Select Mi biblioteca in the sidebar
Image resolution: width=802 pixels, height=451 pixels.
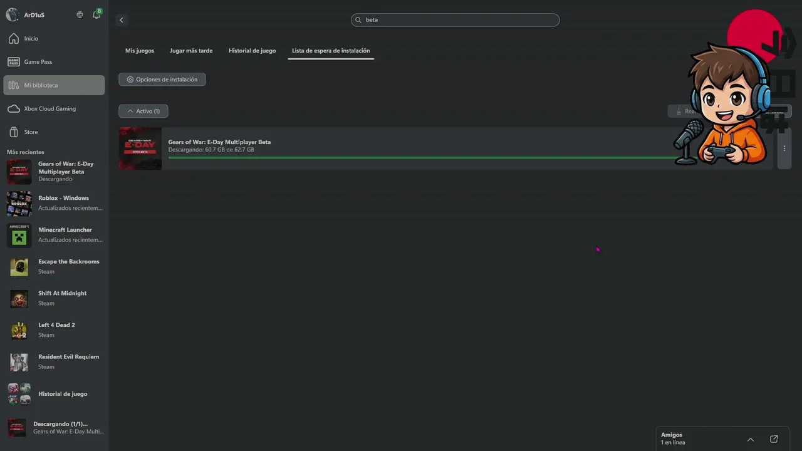[x=54, y=85]
